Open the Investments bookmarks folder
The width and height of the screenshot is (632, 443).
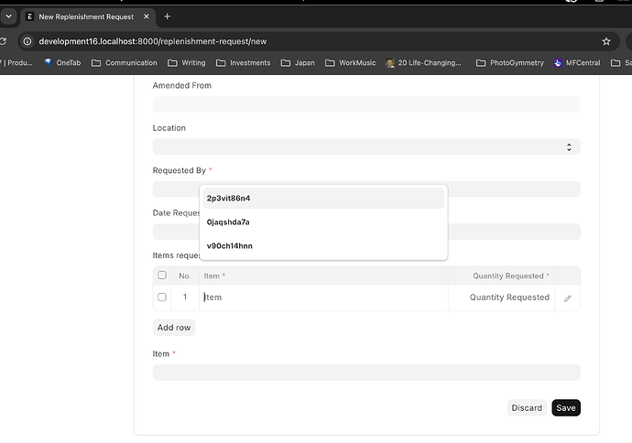pyautogui.click(x=243, y=63)
